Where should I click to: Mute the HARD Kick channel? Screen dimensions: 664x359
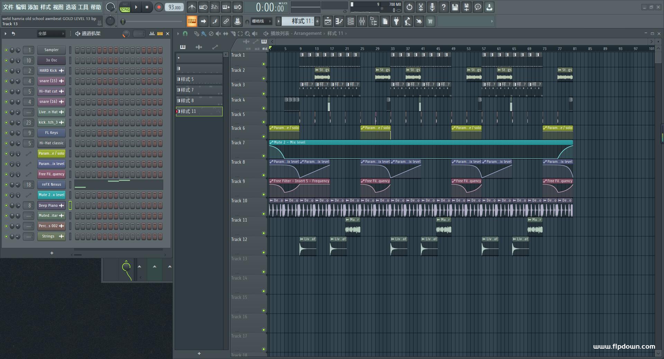(x=6, y=71)
